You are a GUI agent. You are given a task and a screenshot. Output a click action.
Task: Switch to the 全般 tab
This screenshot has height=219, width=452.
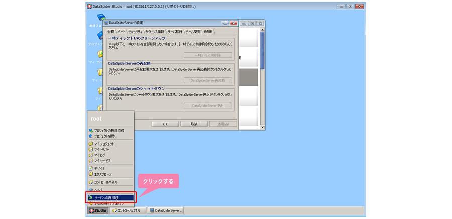111,32
